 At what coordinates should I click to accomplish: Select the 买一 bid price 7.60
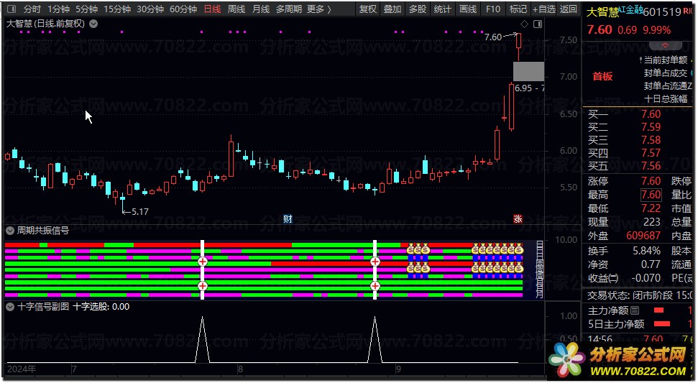651,114
